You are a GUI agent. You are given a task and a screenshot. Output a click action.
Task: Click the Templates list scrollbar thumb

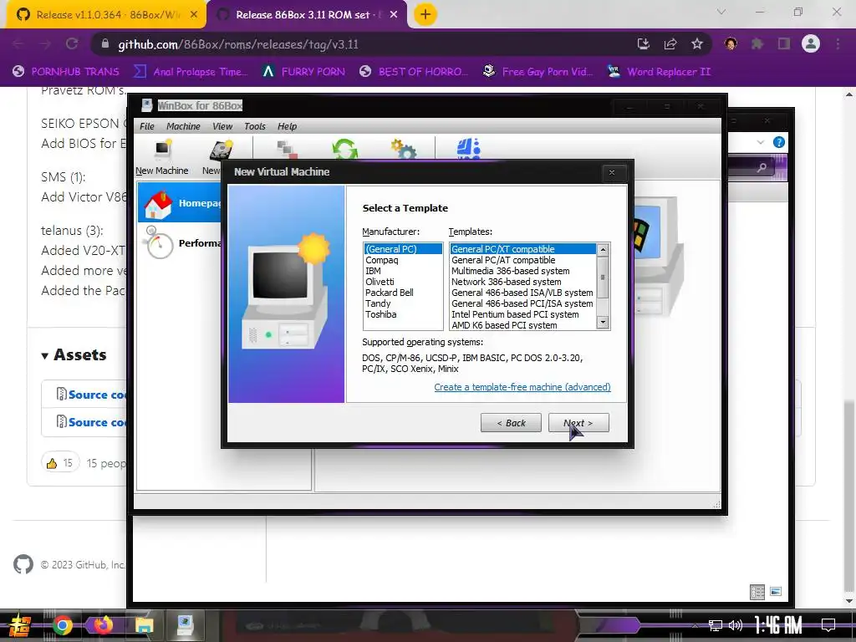click(x=603, y=277)
